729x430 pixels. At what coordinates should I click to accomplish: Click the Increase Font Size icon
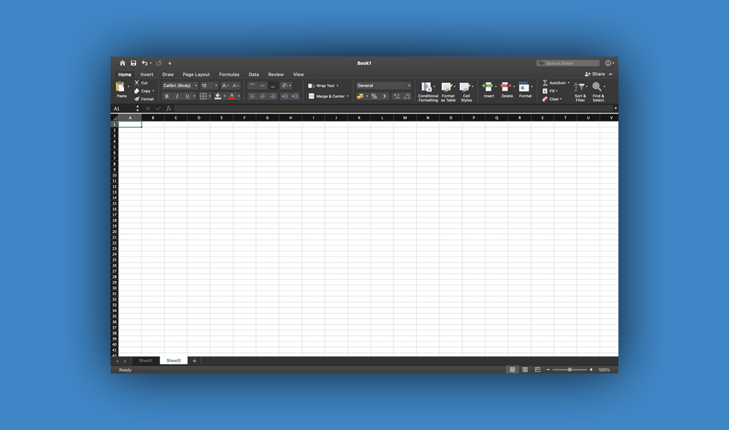(225, 86)
